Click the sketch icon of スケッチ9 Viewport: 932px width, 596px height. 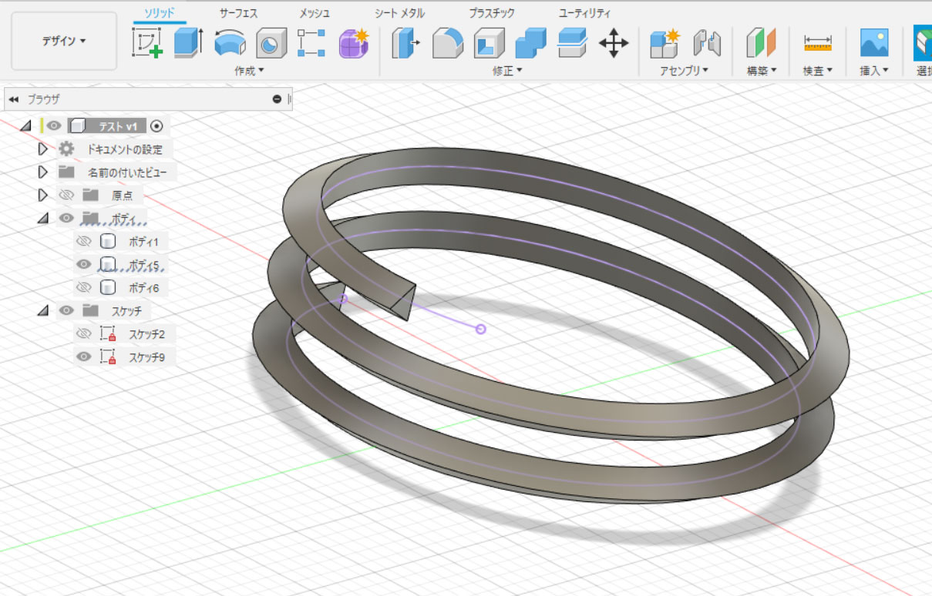pyautogui.click(x=108, y=357)
